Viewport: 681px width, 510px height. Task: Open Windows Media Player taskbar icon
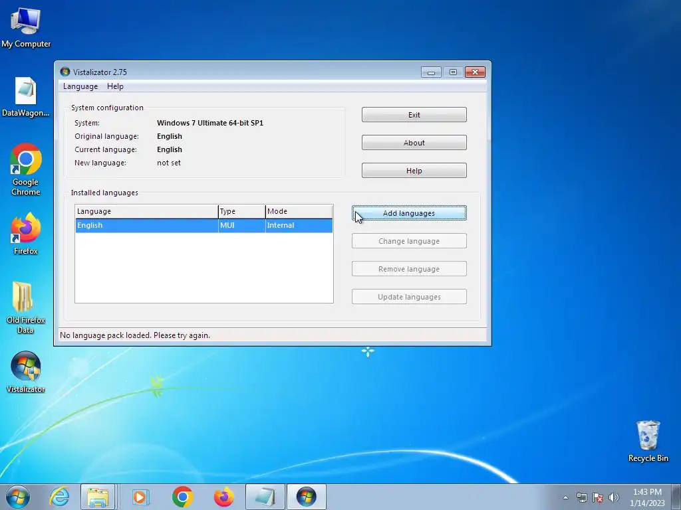coord(140,497)
